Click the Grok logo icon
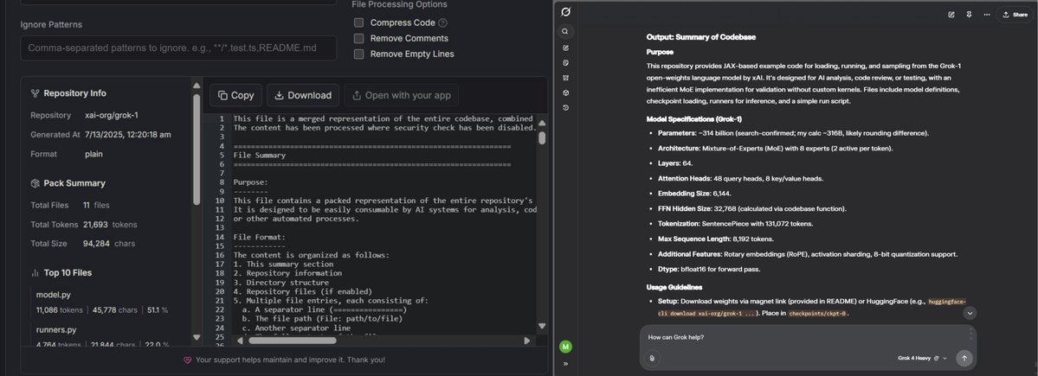This screenshot has width=1038, height=376. (x=565, y=12)
